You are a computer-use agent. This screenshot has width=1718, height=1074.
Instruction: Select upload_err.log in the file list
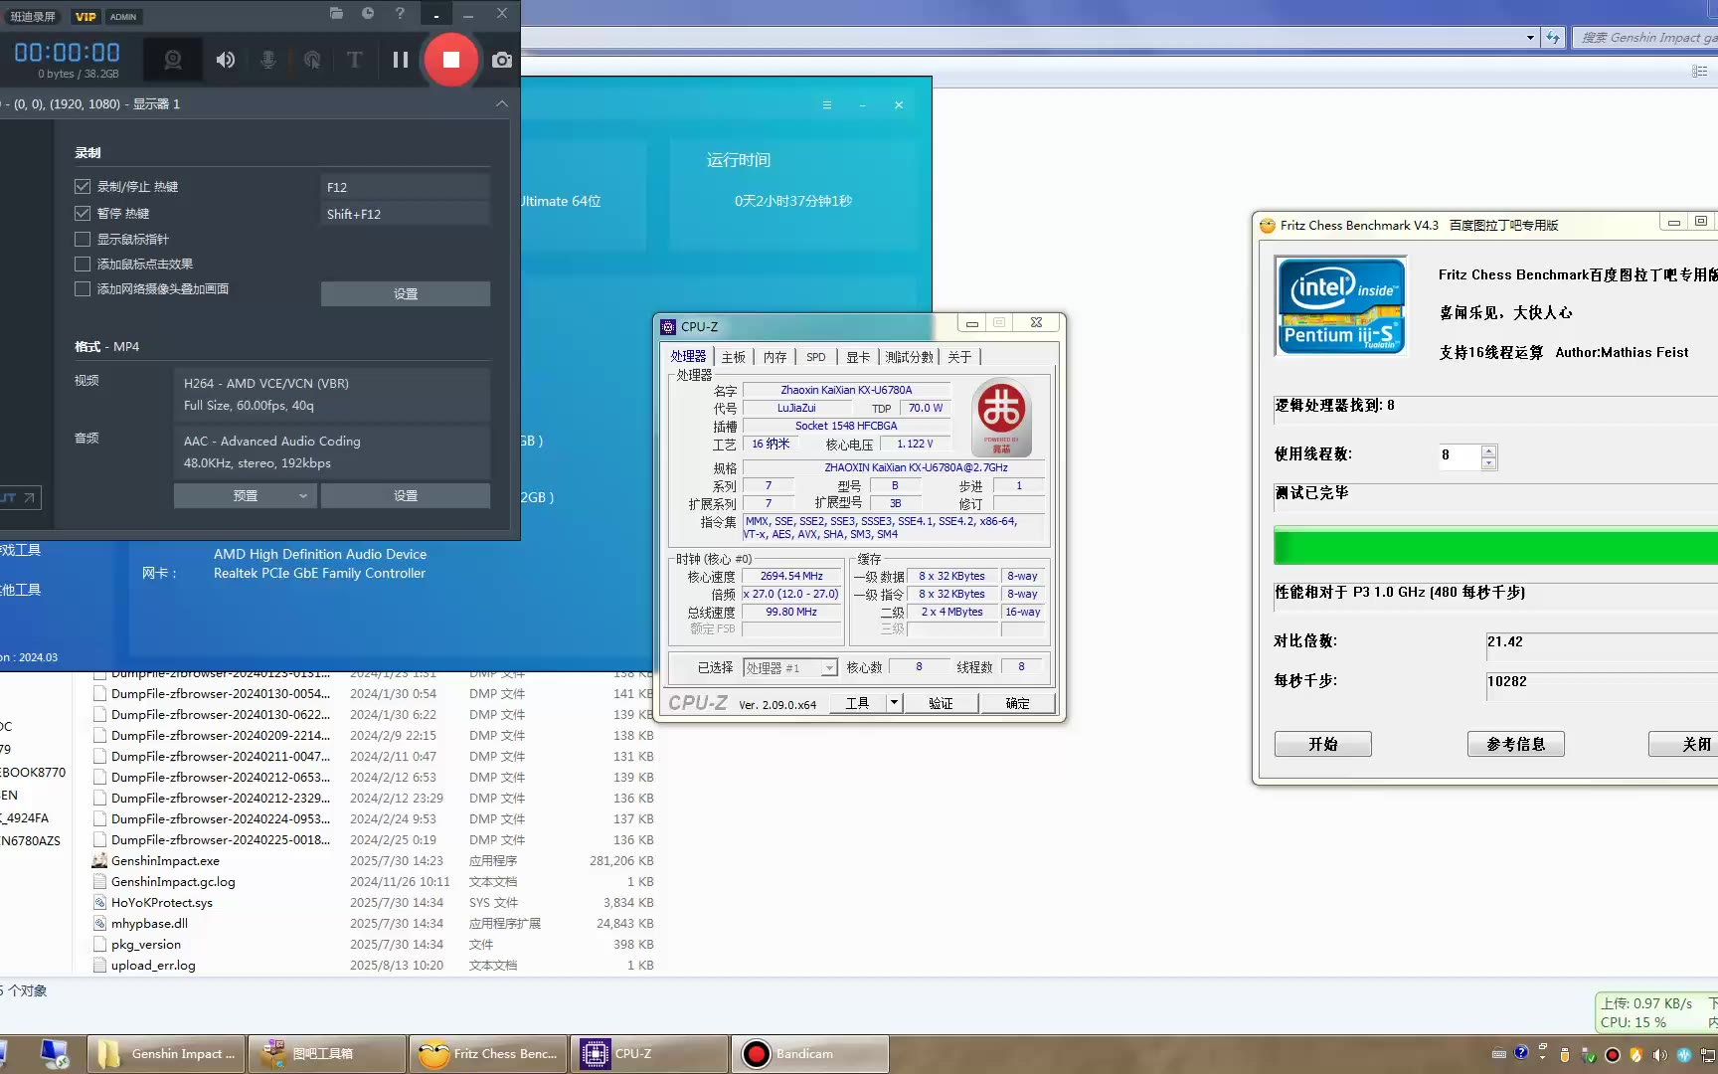tap(153, 966)
